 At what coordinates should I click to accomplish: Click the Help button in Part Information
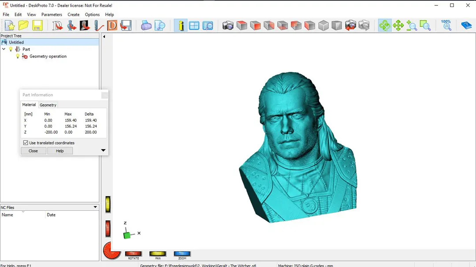[x=60, y=150]
